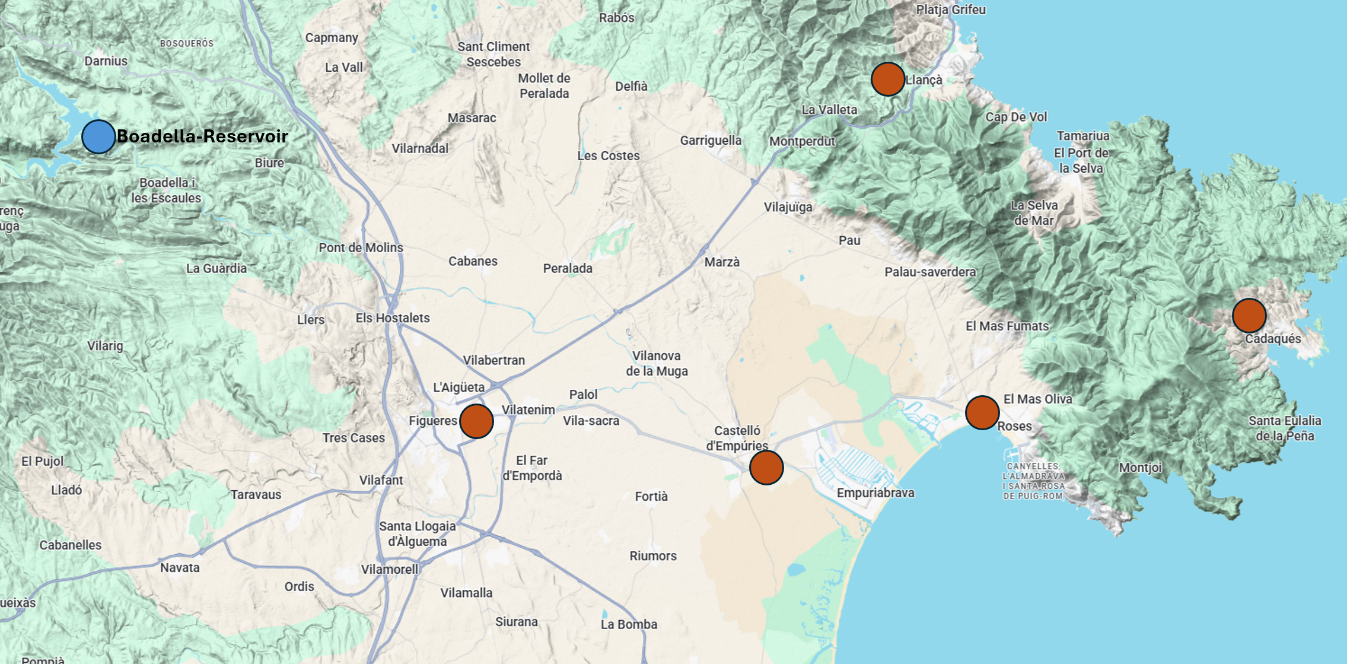Click the Vilafant label

[381, 480]
